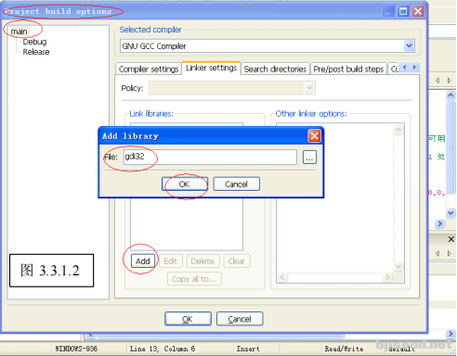Click the down arrow of Other linker options scrollbar

(398, 266)
